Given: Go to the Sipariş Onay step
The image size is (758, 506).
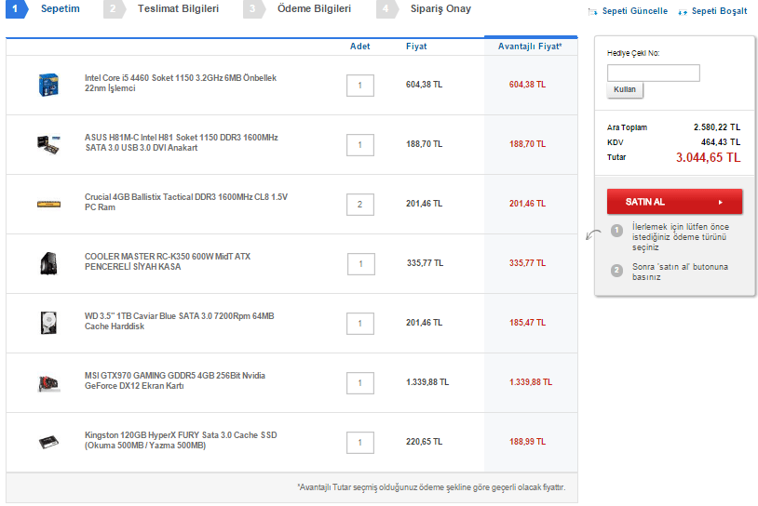Looking at the screenshot, I should pos(440,8).
